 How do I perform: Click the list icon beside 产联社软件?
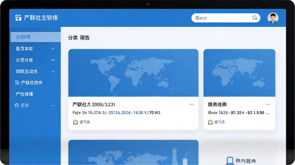pos(17,83)
